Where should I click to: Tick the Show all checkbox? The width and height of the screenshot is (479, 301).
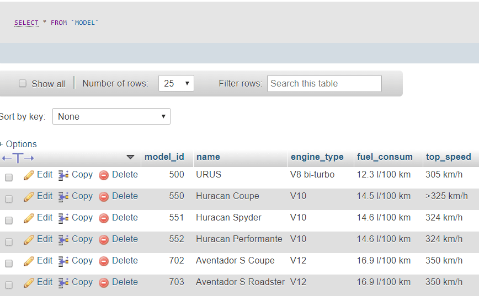(23, 83)
